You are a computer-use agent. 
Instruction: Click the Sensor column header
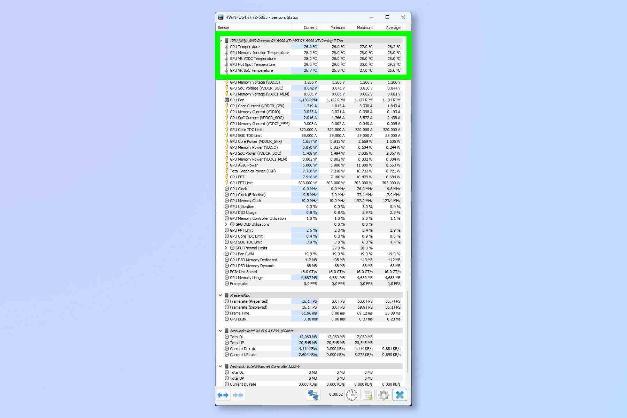pos(253,28)
